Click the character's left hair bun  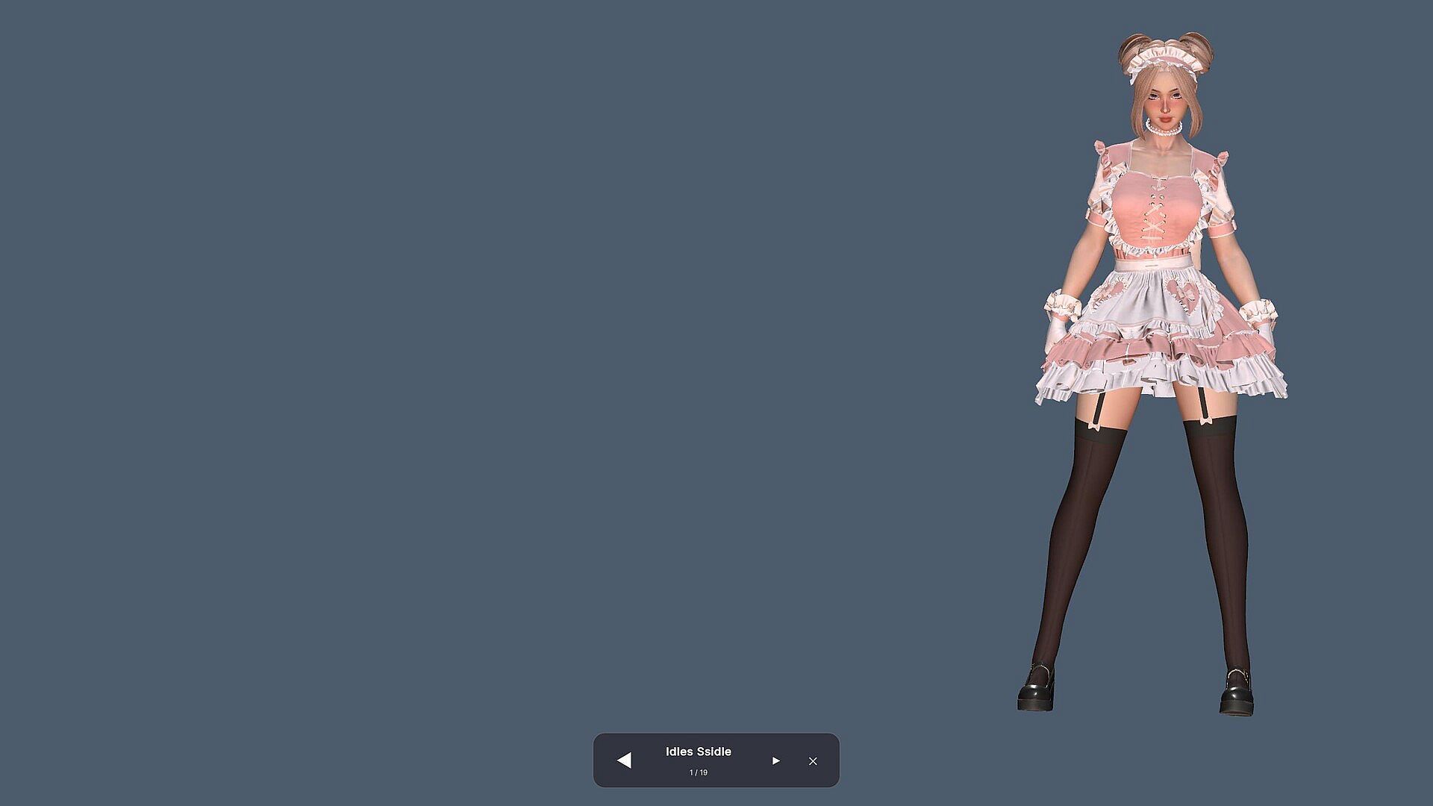coord(1133,46)
